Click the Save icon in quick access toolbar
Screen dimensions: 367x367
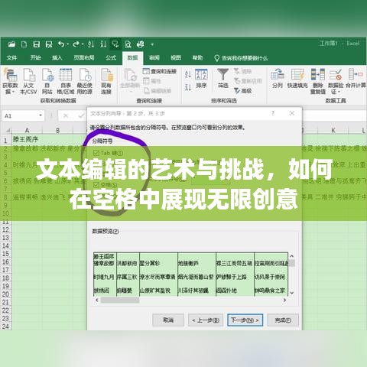tap(37, 44)
